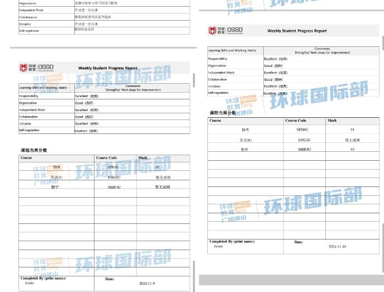Click "Self-regulation" row label in the 2024-11-9 report
The width and height of the screenshot is (384, 292).
point(29,130)
